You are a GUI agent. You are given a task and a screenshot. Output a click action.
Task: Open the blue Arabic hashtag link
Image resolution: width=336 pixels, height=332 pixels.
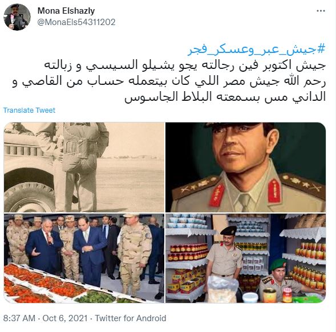257,50
